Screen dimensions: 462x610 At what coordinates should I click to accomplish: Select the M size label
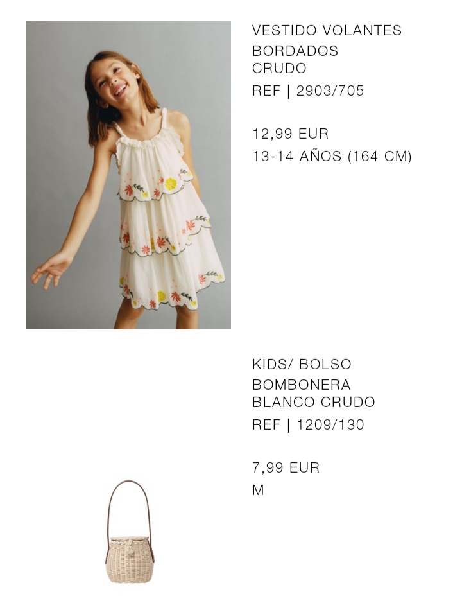tap(258, 490)
